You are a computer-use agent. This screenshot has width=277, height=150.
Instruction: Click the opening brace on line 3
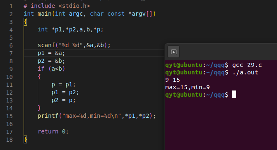tap(25, 22)
